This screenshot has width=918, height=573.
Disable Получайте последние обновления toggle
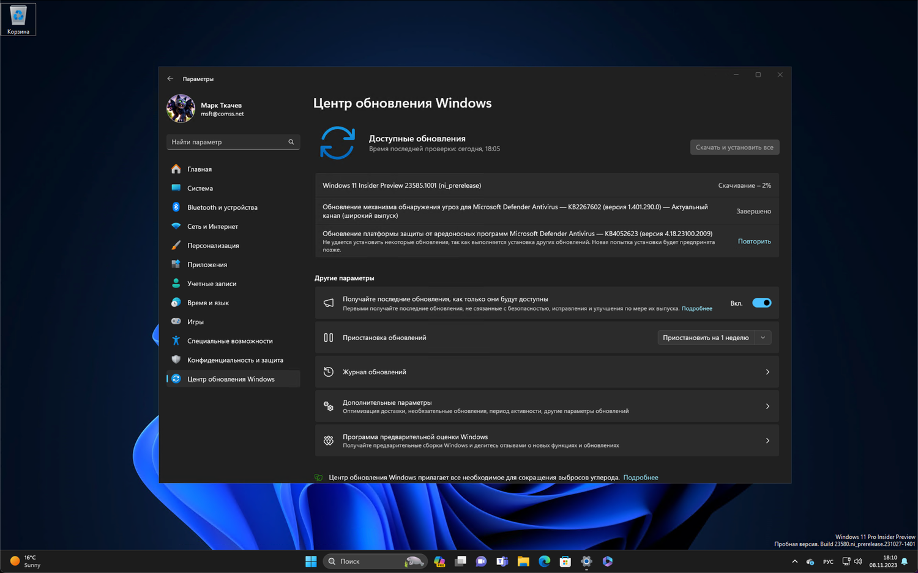762,303
